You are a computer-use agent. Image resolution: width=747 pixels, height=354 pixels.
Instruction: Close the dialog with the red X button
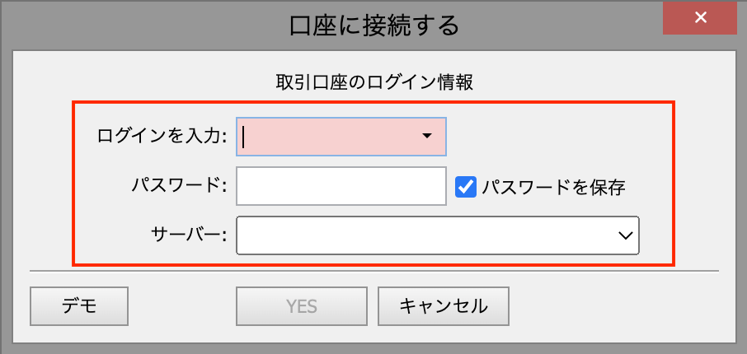699,17
